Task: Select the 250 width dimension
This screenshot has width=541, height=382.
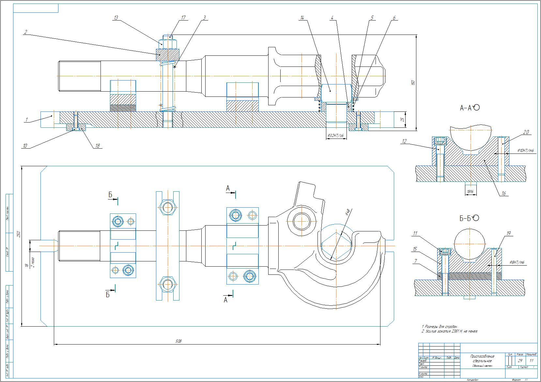Action: [x=19, y=234]
